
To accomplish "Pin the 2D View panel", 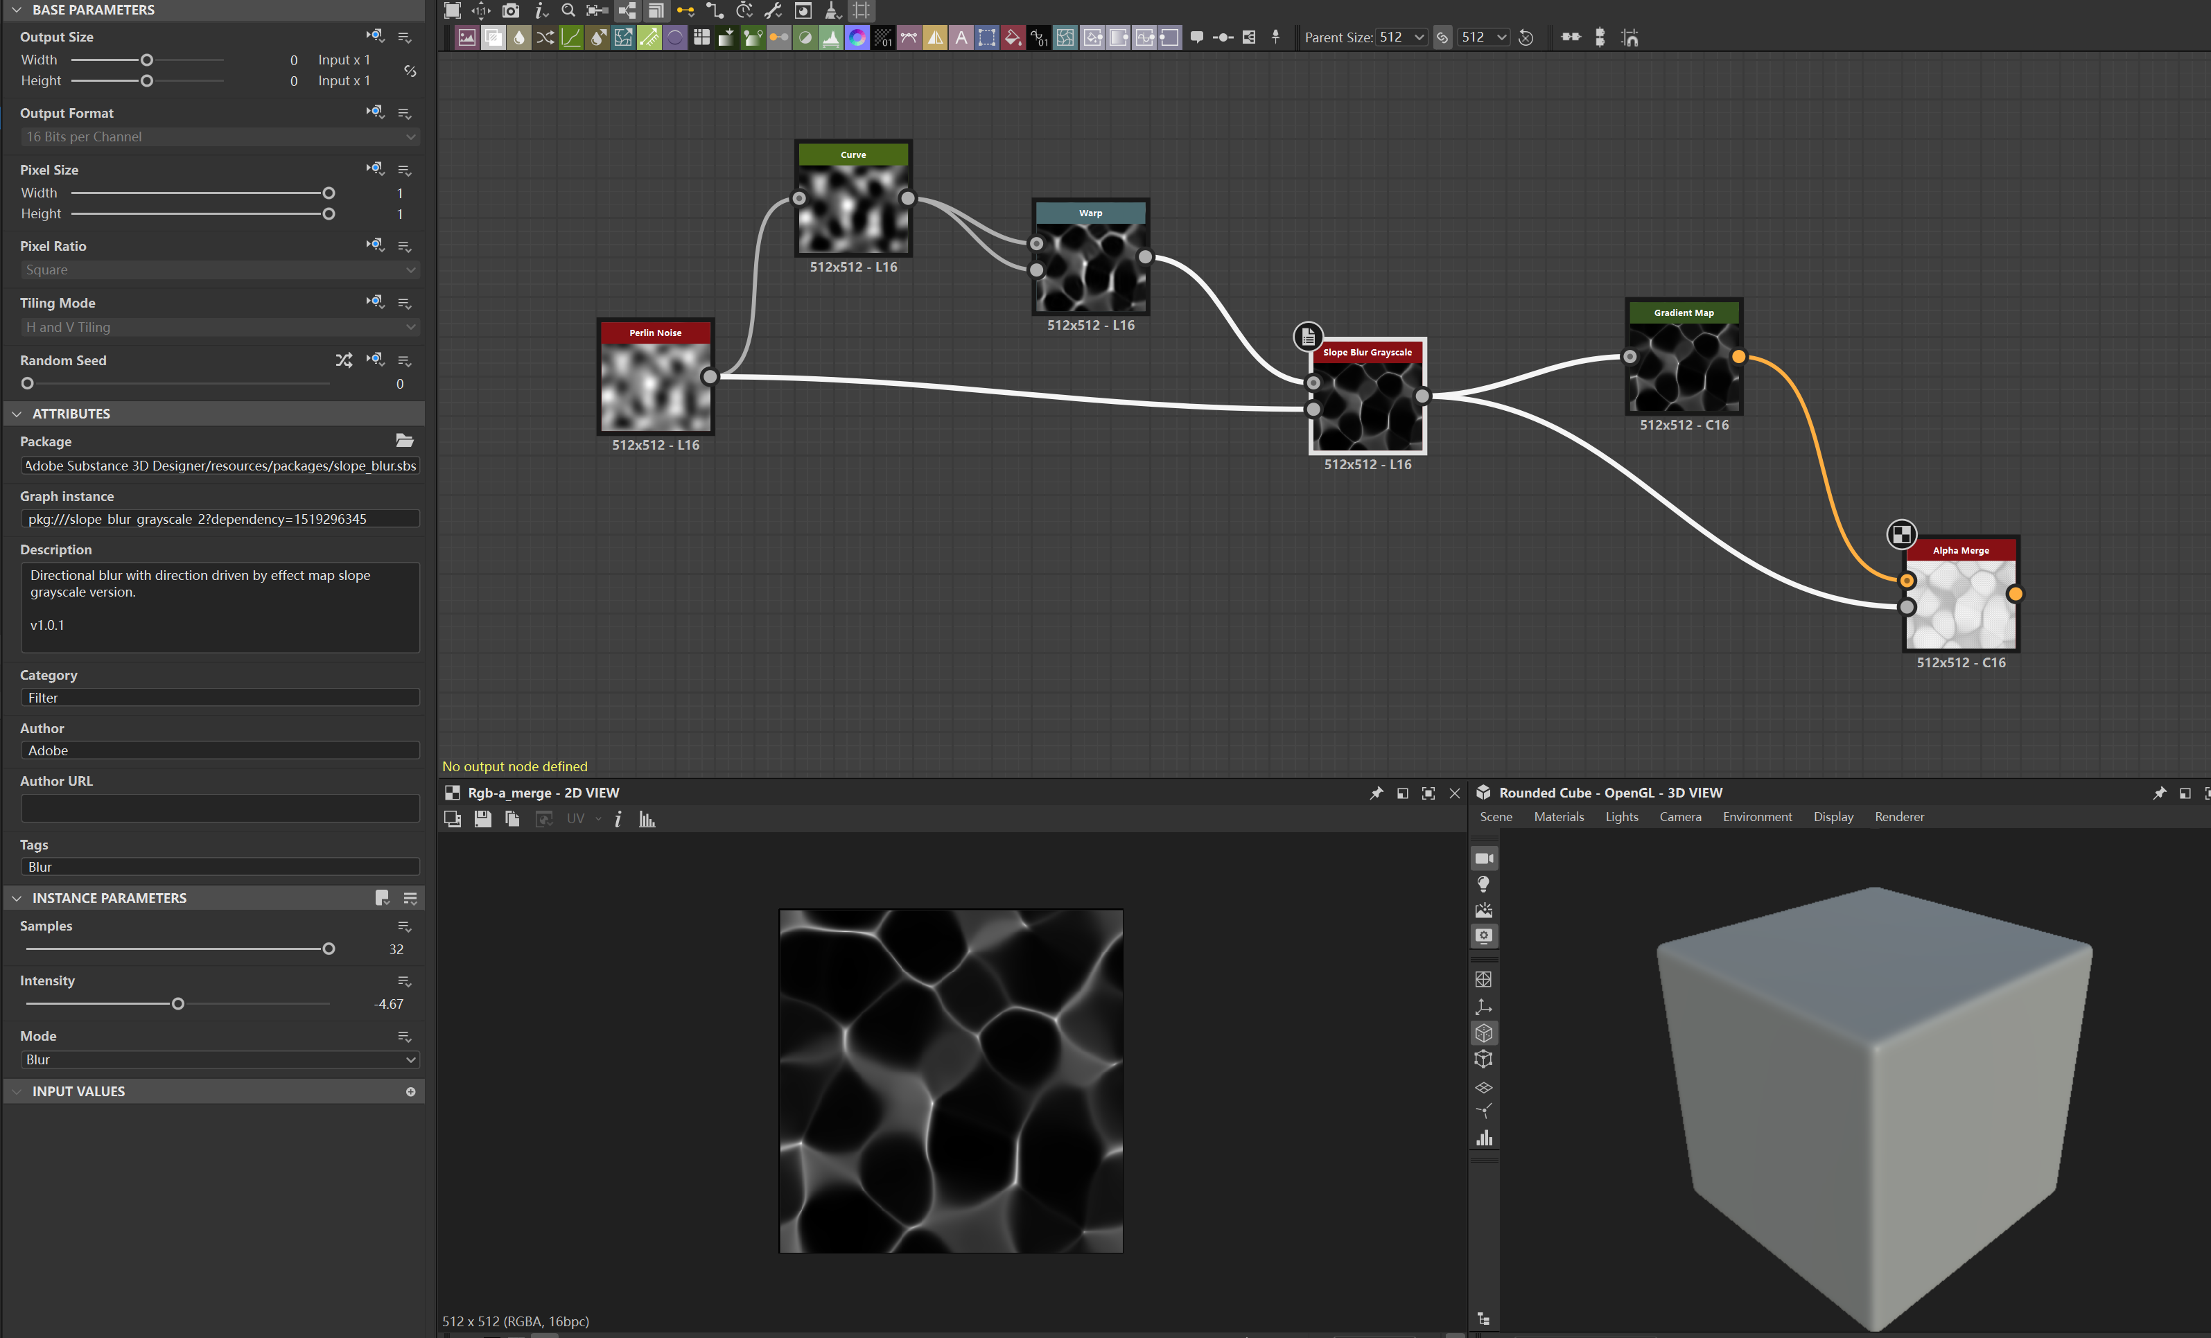I will click(1377, 793).
